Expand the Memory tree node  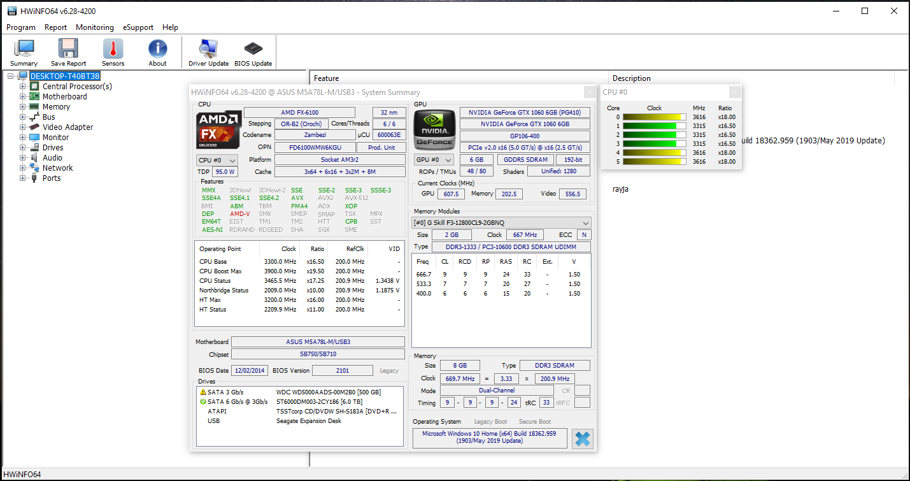[22, 107]
